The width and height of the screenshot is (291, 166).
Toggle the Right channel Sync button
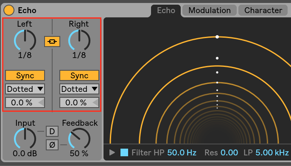point(79,75)
